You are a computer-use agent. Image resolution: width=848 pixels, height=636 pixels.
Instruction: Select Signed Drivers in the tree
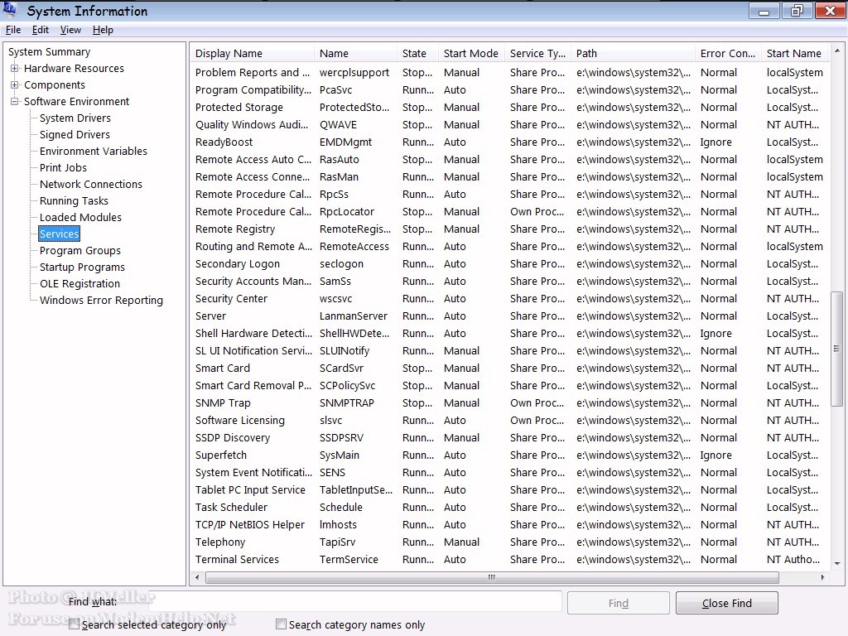click(75, 135)
